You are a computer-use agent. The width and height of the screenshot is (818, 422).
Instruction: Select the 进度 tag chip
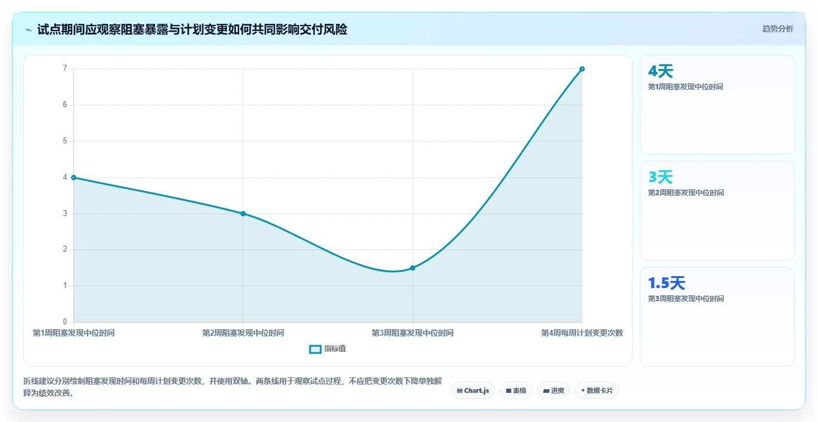(x=553, y=390)
